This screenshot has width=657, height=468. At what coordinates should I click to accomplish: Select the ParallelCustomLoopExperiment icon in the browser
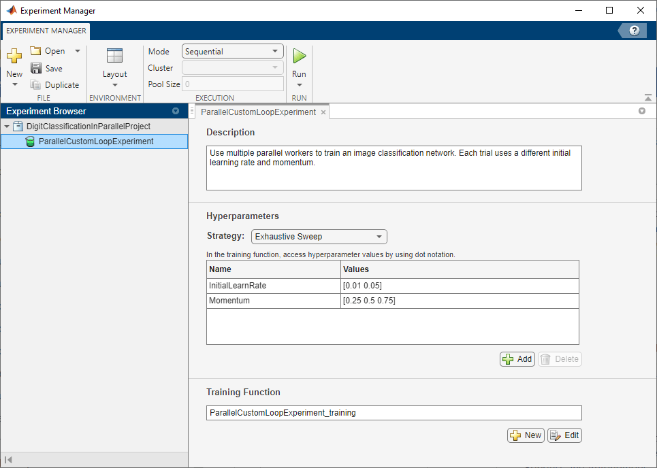click(x=29, y=141)
